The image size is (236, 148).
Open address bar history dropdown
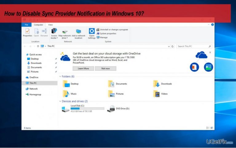(x=169, y=46)
